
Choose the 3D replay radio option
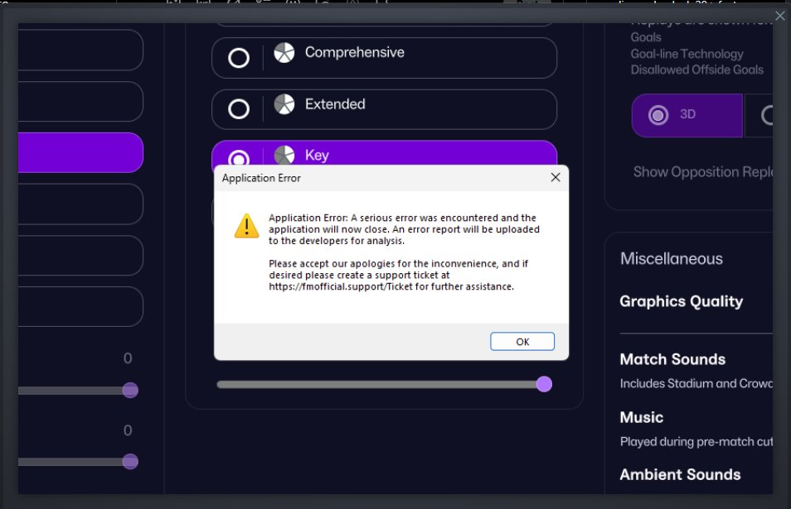658,115
